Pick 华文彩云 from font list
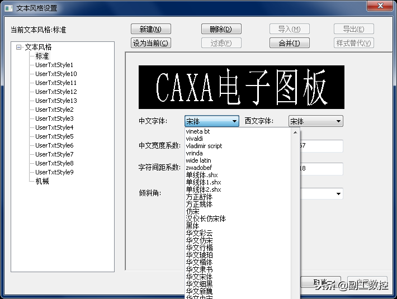The height and width of the screenshot is (299, 397). tap(238, 233)
